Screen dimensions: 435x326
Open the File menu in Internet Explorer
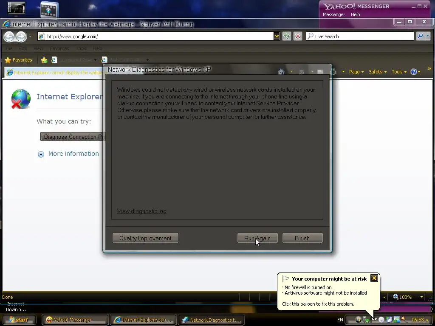tap(9, 48)
